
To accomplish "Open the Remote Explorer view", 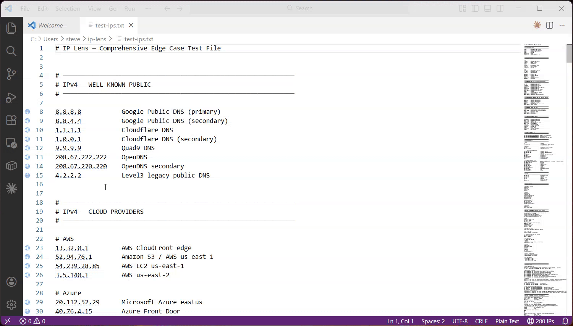I will (x=11, y=143).
